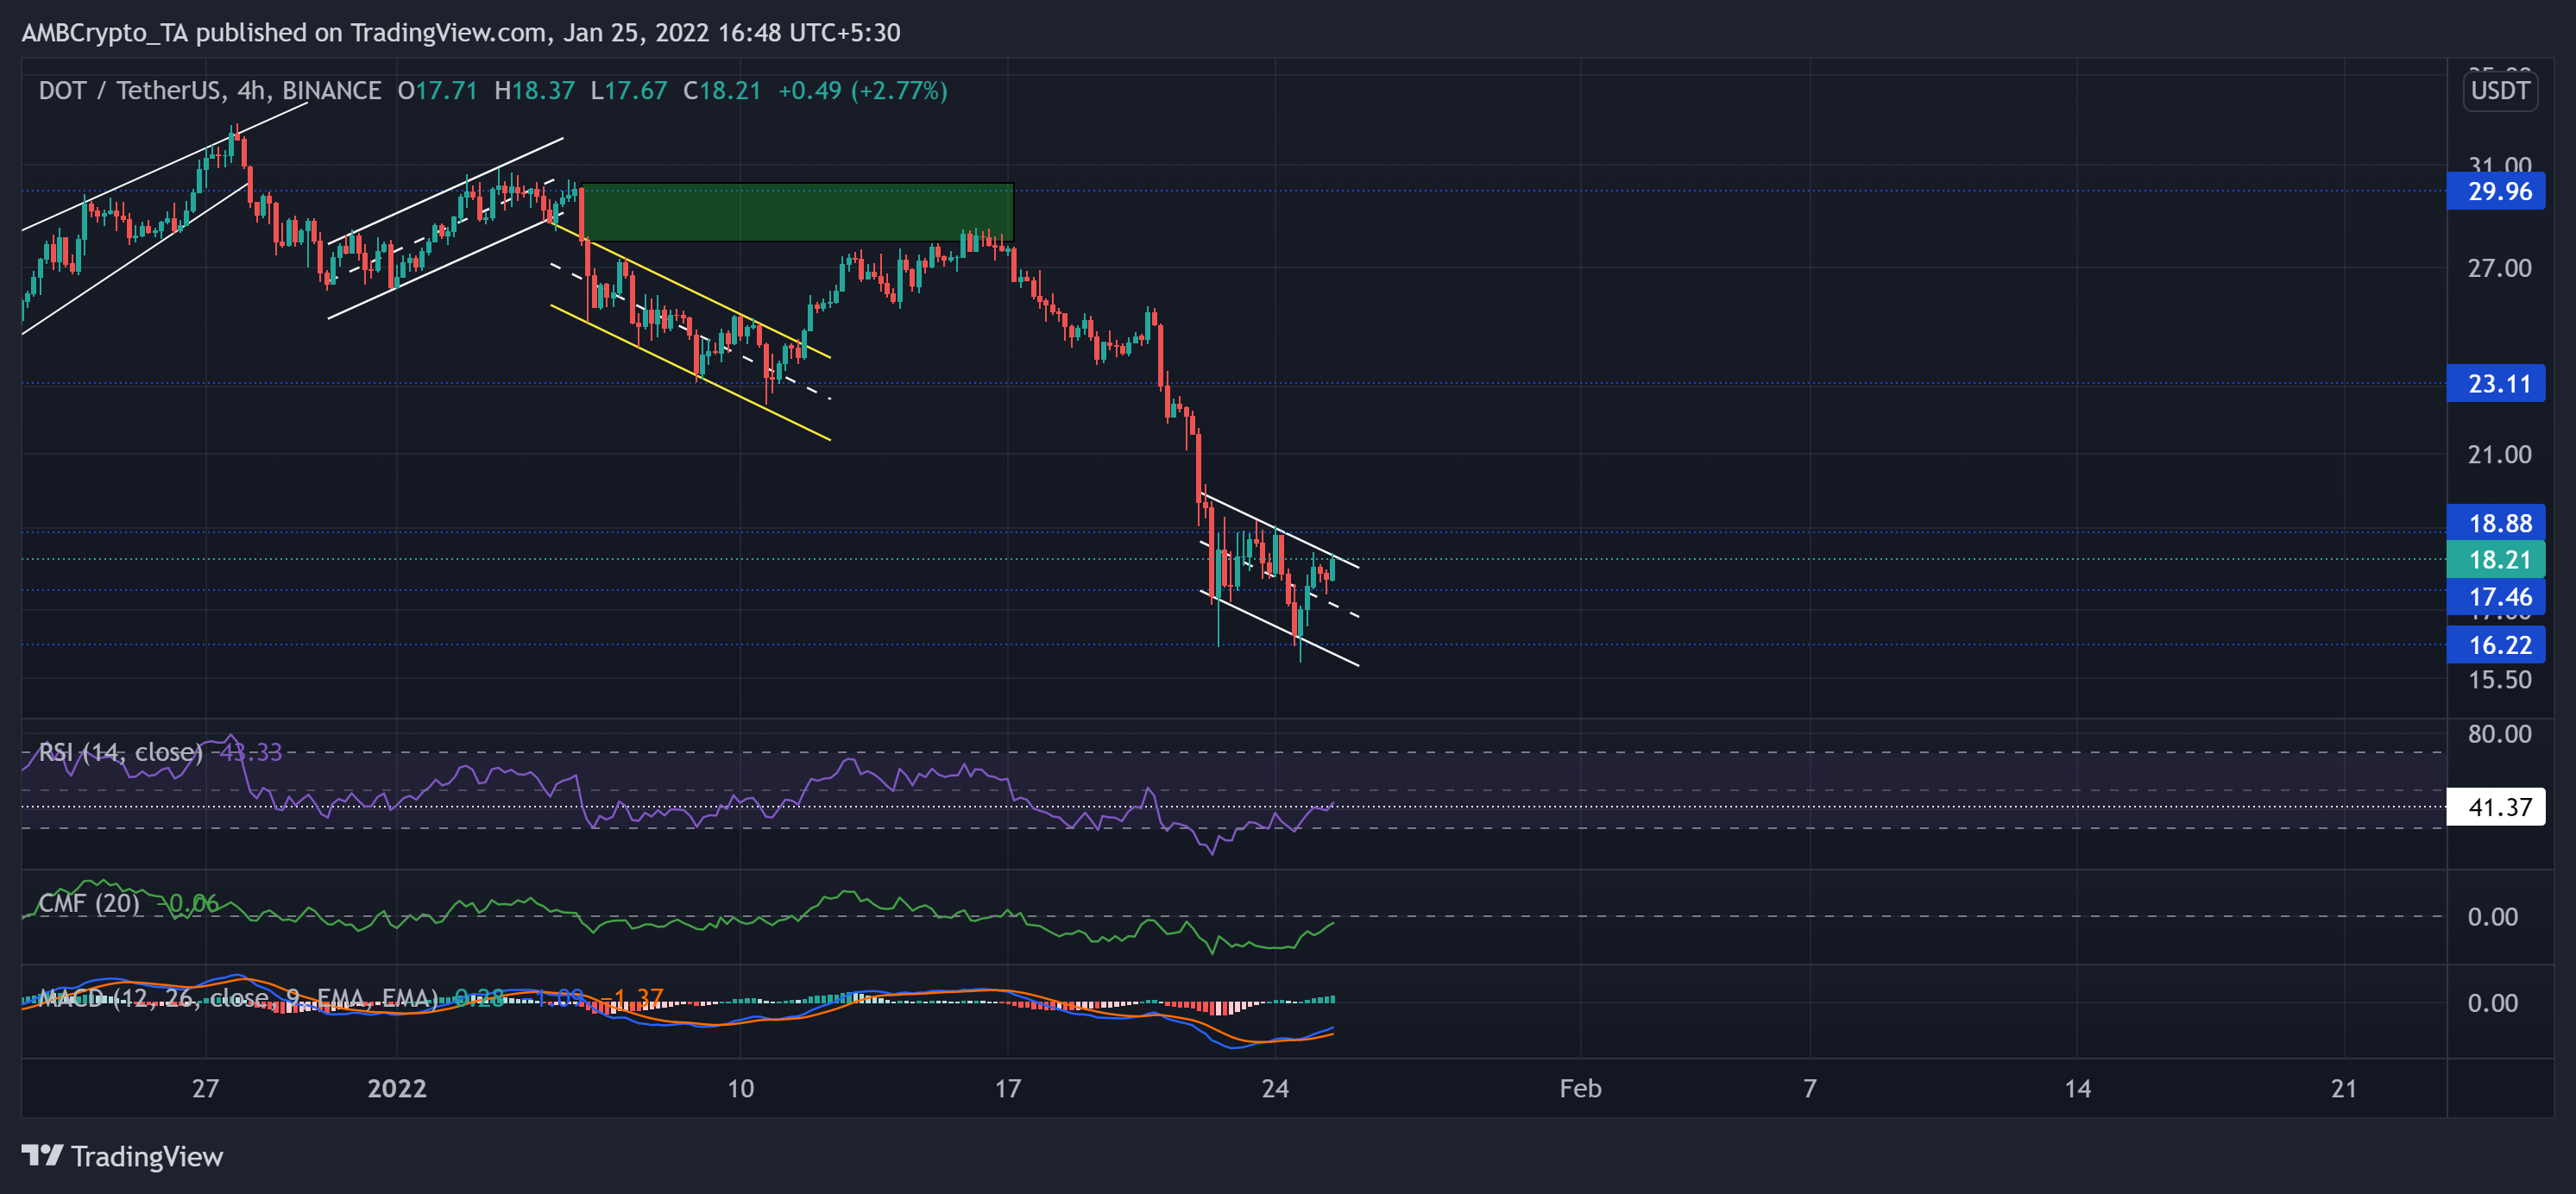2576x1194 pixels.
Task: Click the +0.49 (+2.77%) change value
Action: click(x=863, y=91)
